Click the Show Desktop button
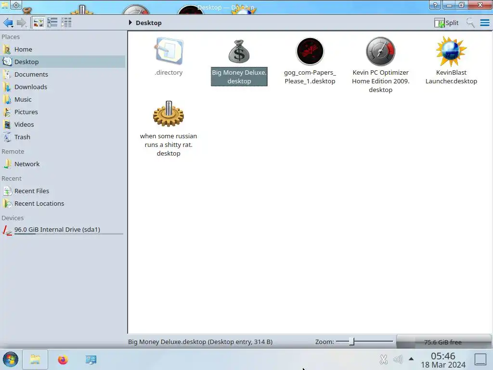The width and height of the screenshot is (493, 370). 480,359
